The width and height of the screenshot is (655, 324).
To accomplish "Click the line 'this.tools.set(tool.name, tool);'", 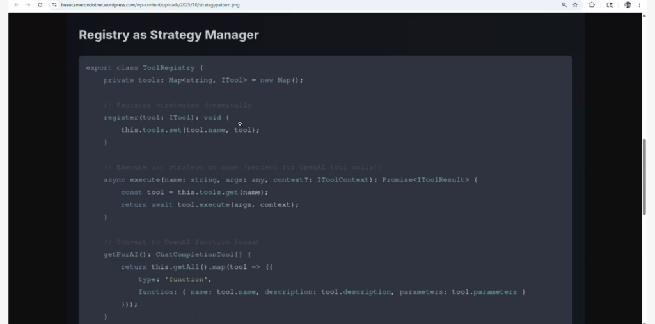I will 190,130.
